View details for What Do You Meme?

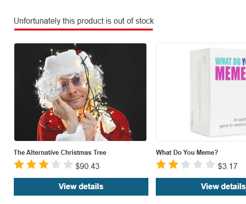pyautogui.click(x=201, y=187)
